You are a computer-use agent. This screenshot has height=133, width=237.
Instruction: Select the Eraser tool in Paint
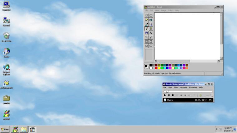pyautogui.click(x=147, y=20)
